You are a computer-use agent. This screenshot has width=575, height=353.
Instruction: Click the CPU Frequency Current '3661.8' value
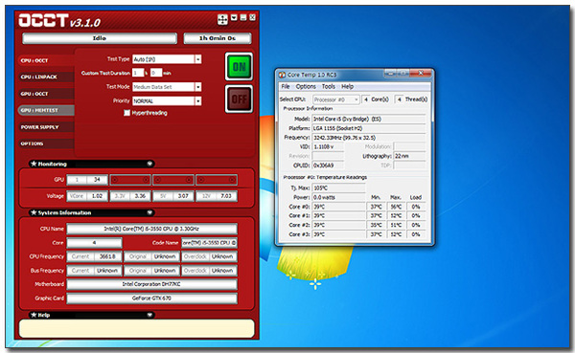(x=107, y=256)
